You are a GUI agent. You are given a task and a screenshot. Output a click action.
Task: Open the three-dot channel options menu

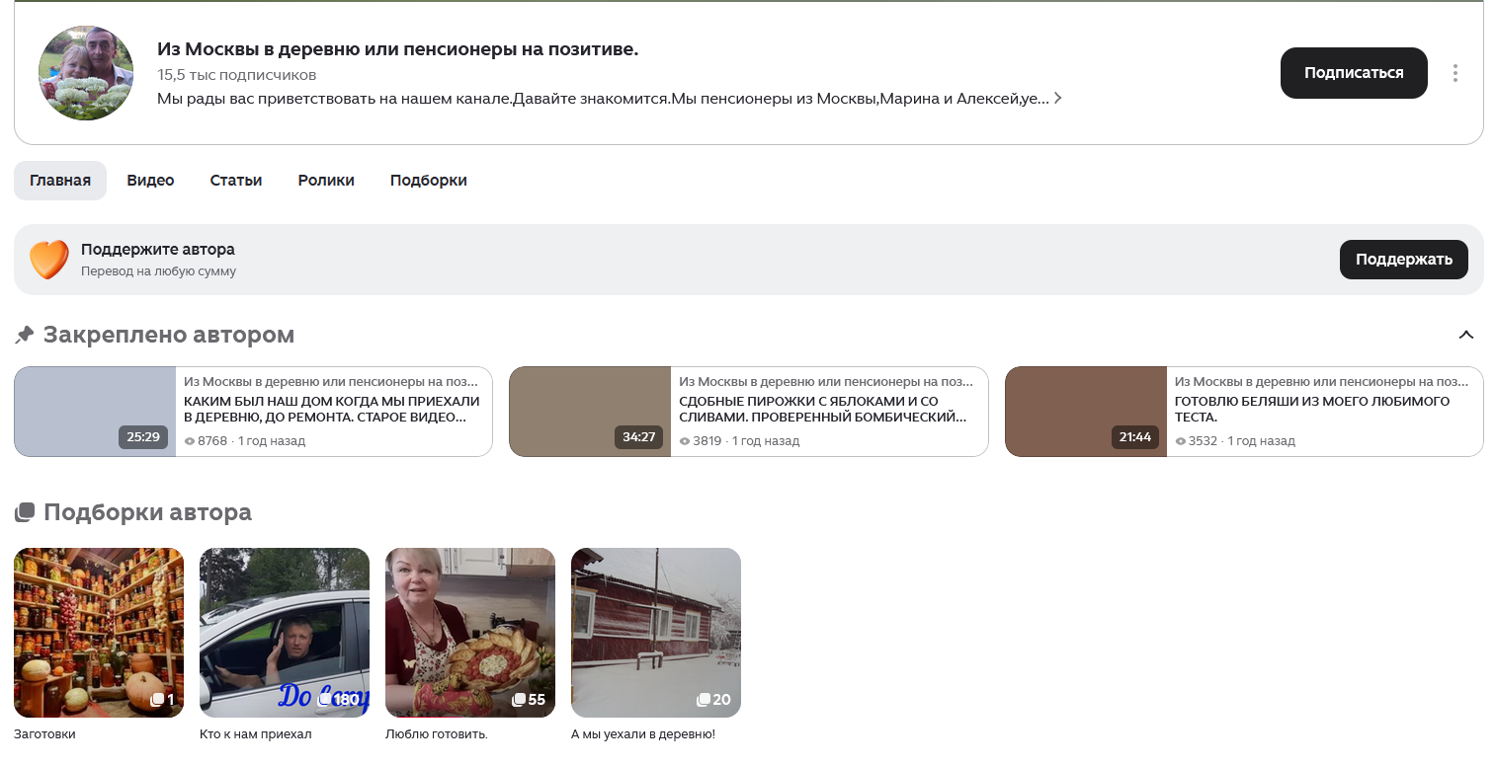click(1454, 73)
